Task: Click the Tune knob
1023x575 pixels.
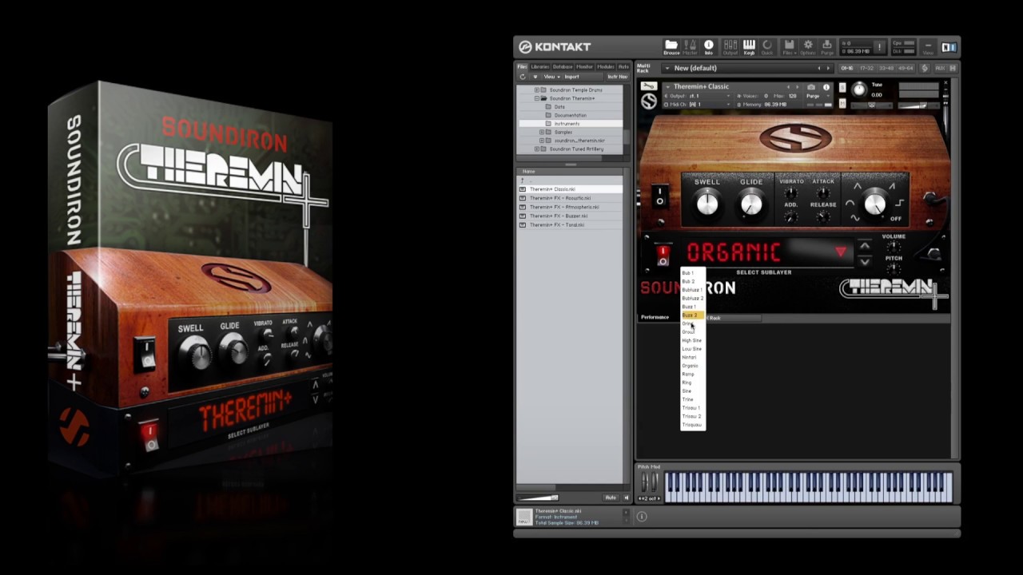Action: click(859, 89)
